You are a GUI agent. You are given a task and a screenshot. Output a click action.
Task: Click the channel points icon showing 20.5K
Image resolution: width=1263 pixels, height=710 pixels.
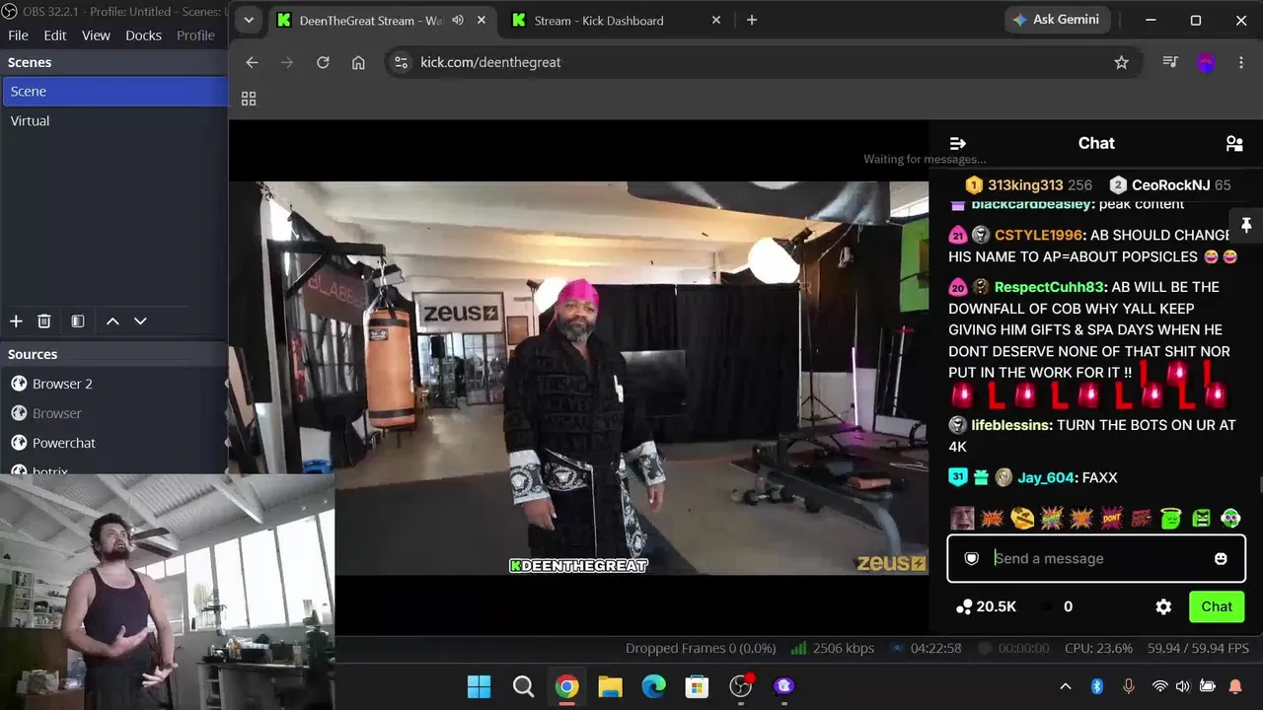964,606
